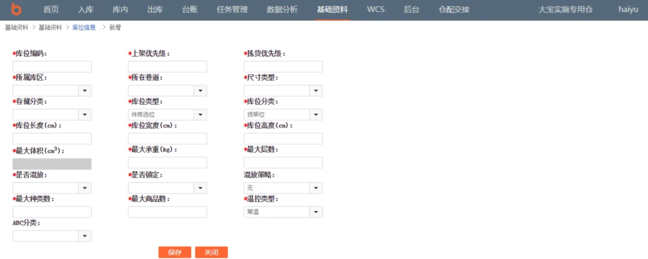Focus the 库位长度(cm) input field

point(52,139)
